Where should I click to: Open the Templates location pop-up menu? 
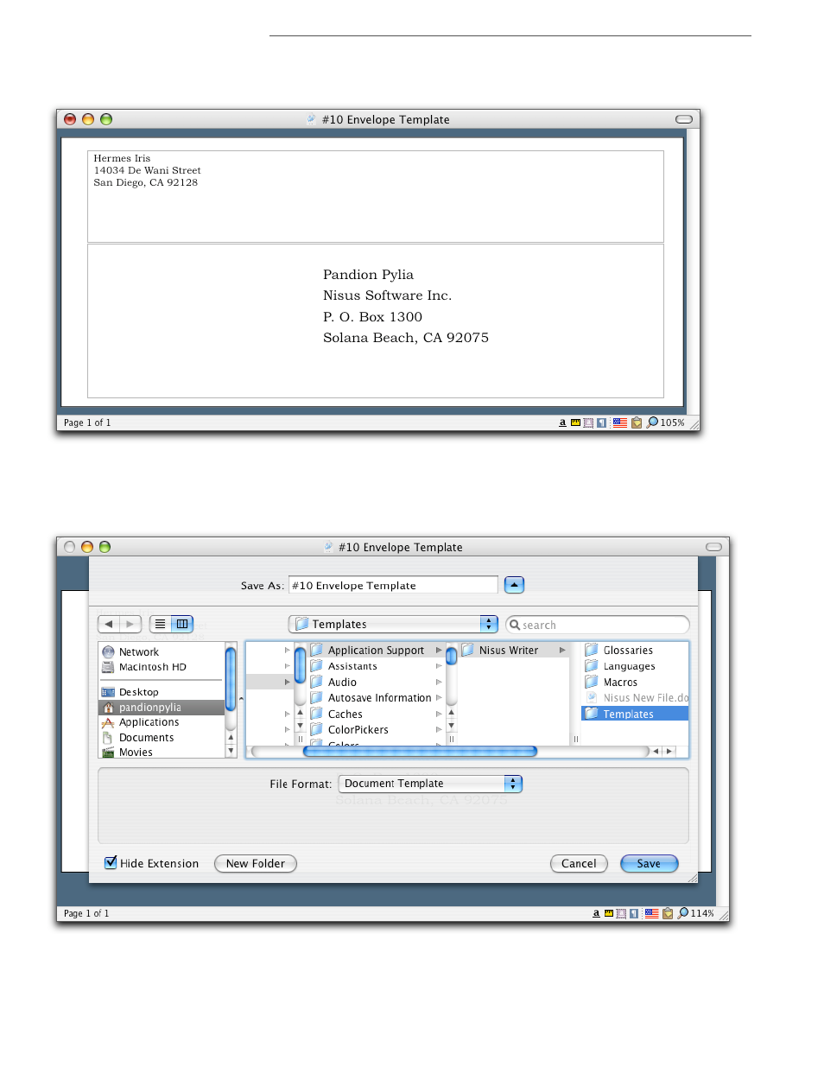(393, 624)
